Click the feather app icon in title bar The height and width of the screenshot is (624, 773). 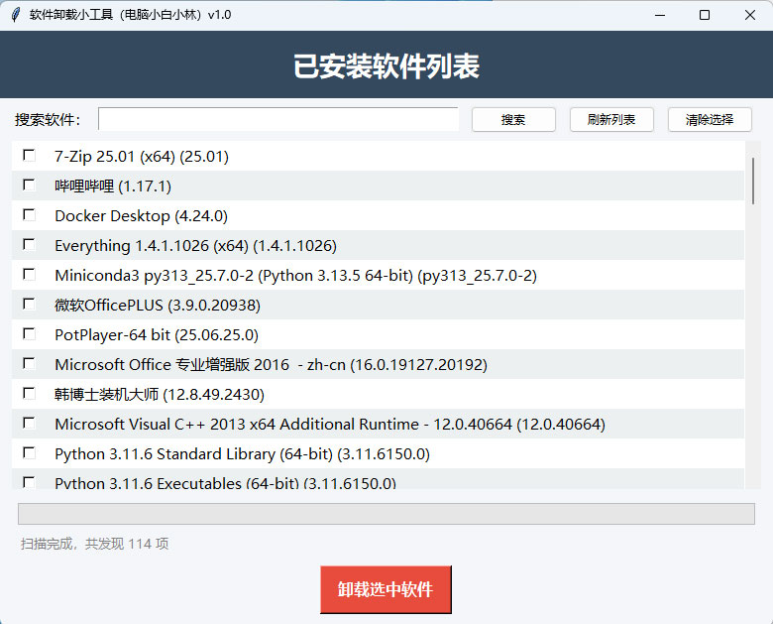point(16,15)
